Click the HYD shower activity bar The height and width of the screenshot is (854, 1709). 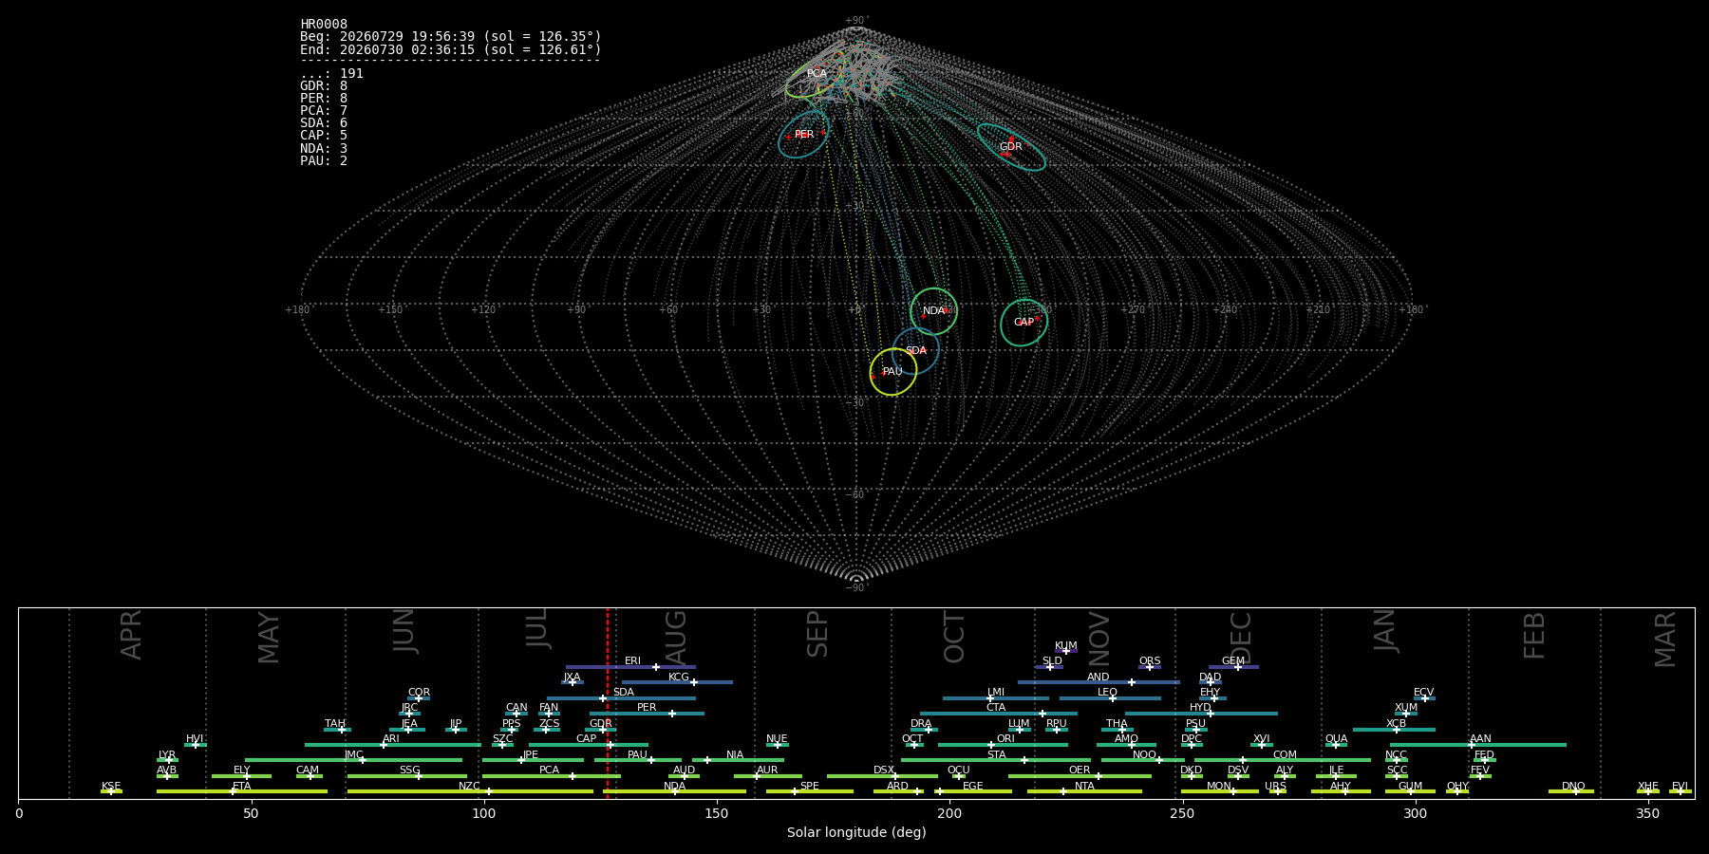[x=1201, y=714]
